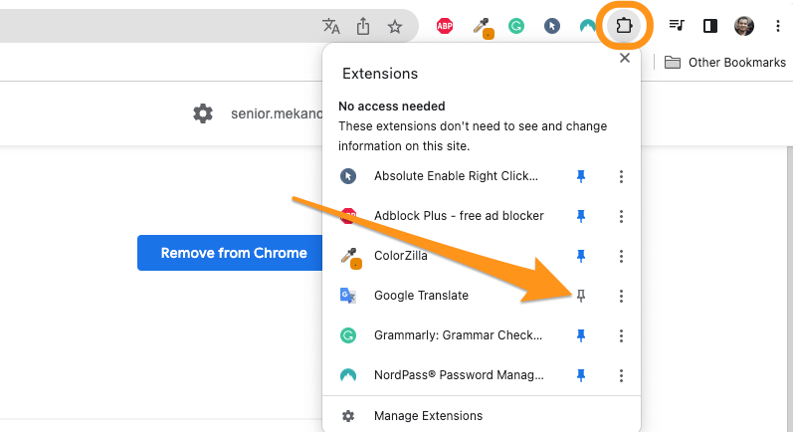Click the Google Translate icon in list
This screenshot has height=432, width=793.
pyautogui.click(x=348, y=296)
